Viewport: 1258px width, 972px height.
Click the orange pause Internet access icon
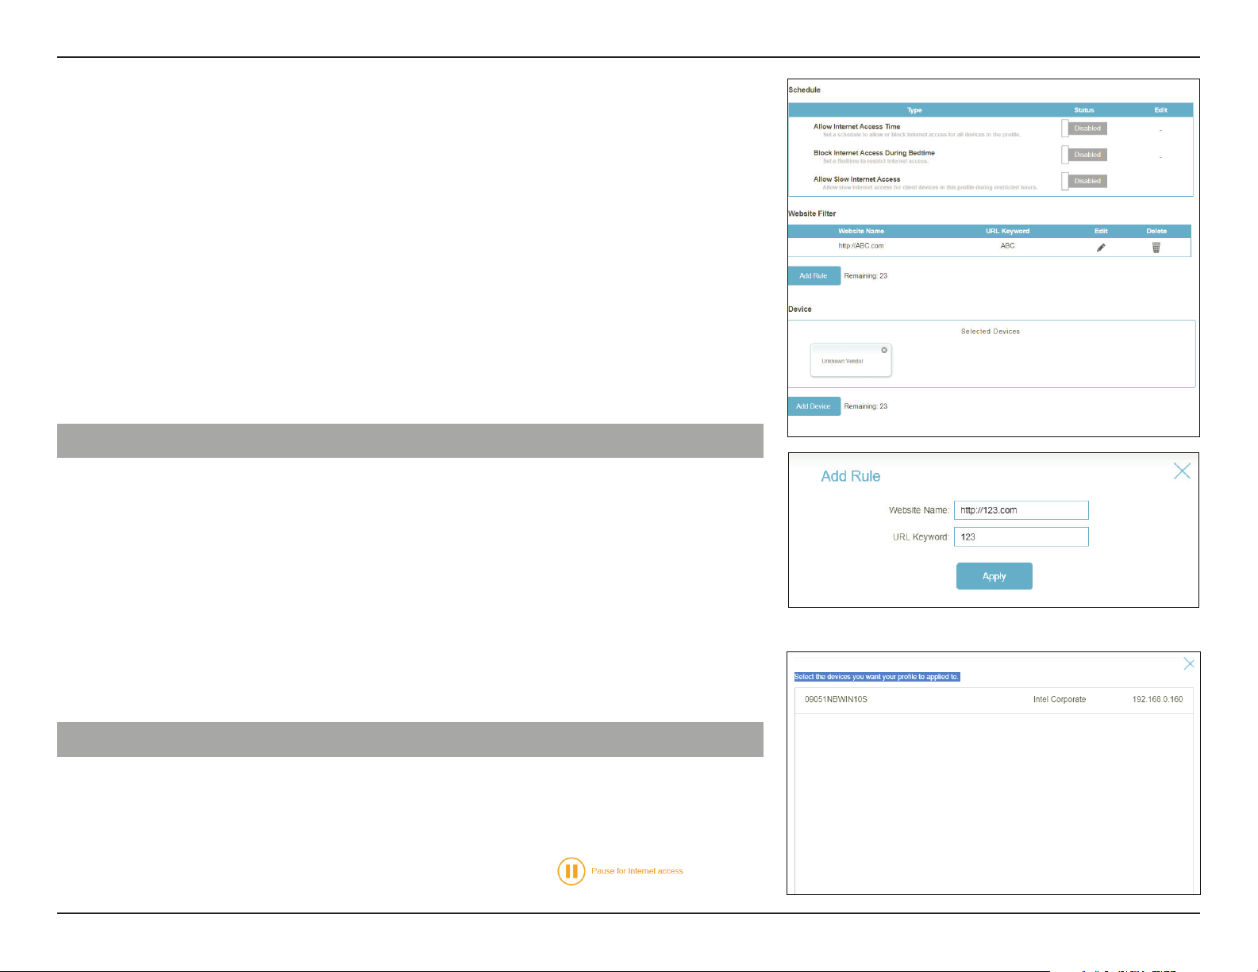[571, 871]
